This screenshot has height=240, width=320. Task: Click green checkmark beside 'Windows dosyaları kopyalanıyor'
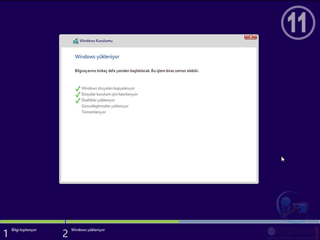coord(78,89)
